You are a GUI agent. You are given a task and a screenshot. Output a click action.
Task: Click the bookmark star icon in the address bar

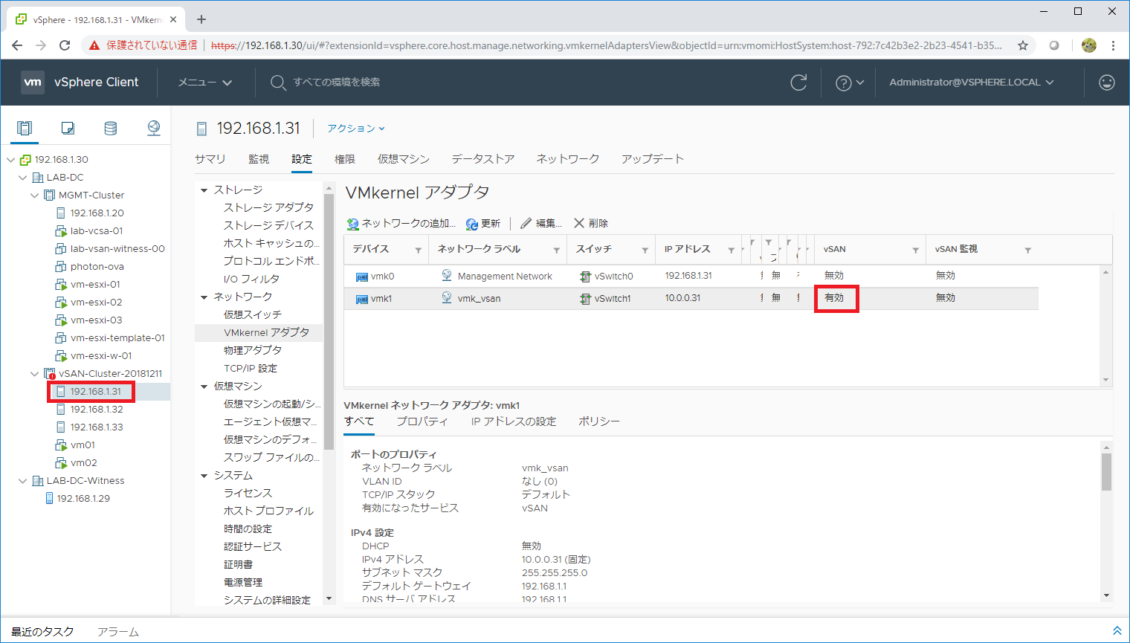click(1023, 45)
